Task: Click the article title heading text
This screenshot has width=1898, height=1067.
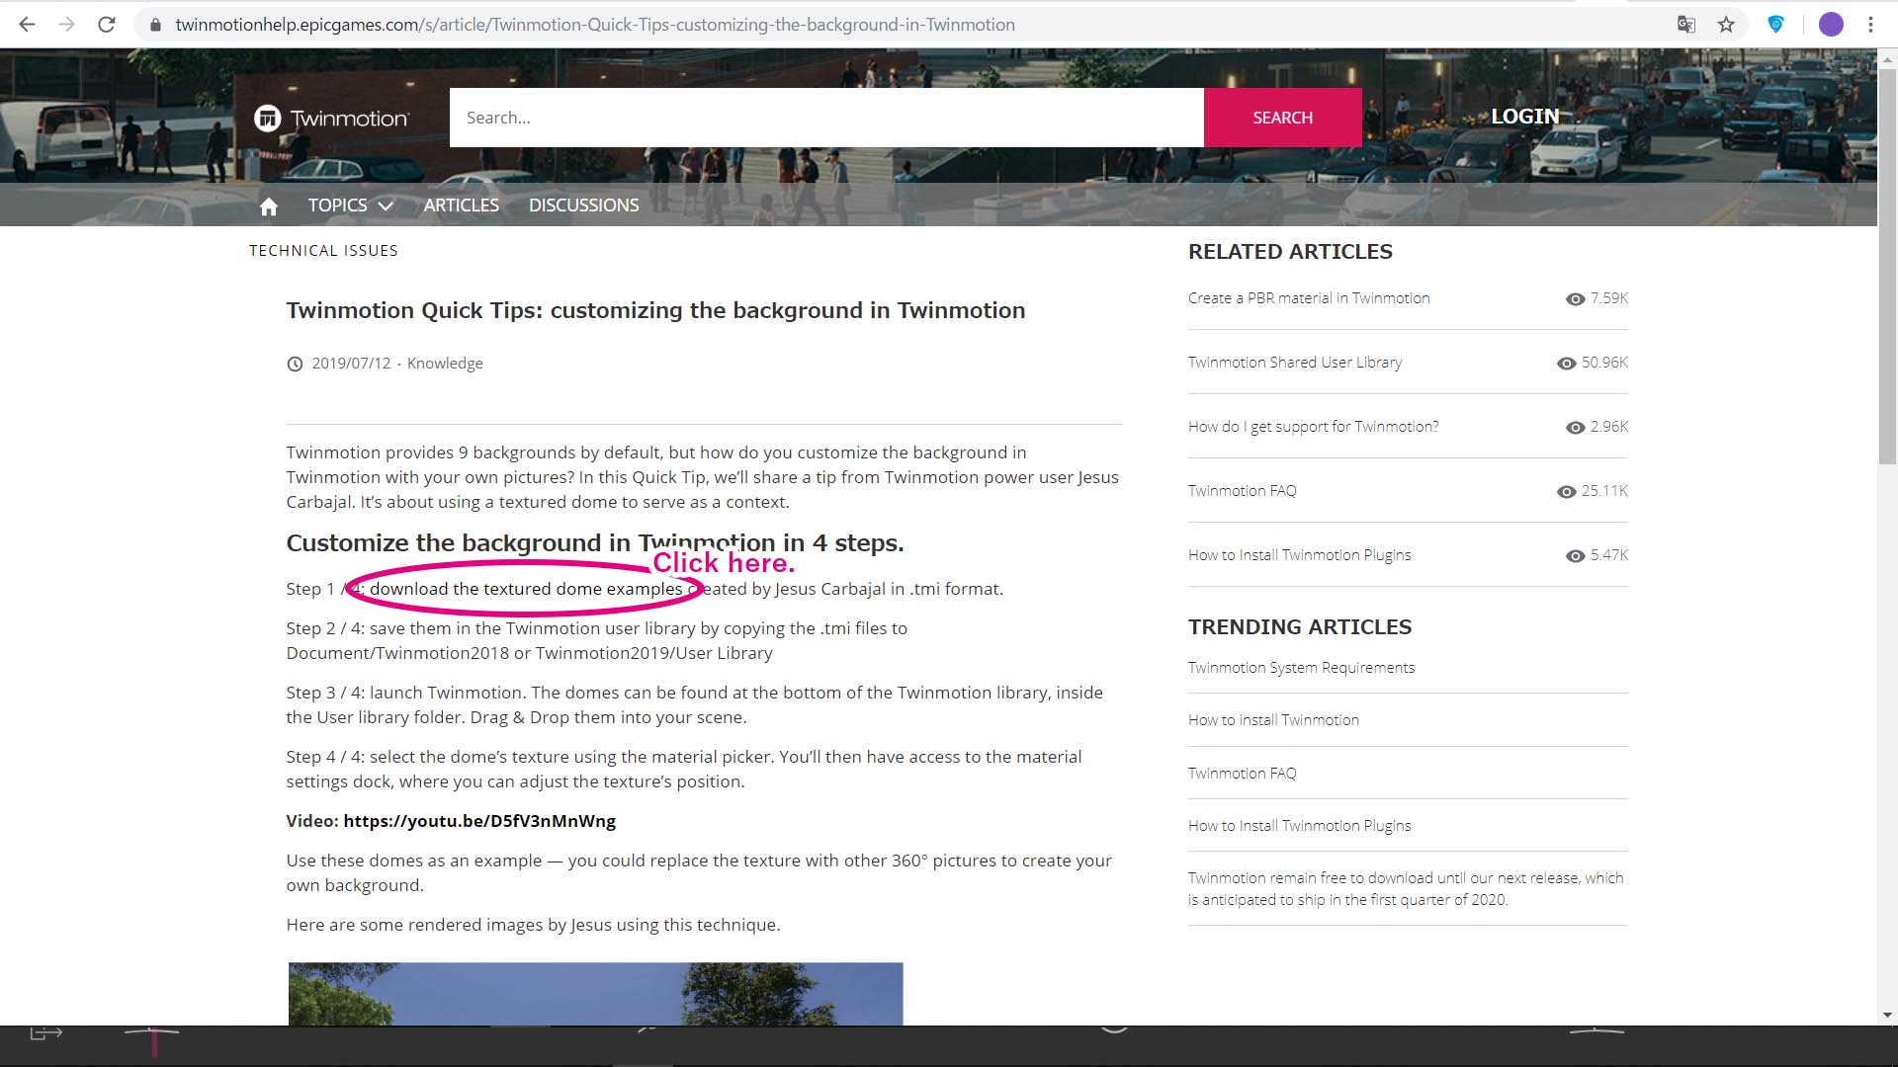Action: coord(655,310)
